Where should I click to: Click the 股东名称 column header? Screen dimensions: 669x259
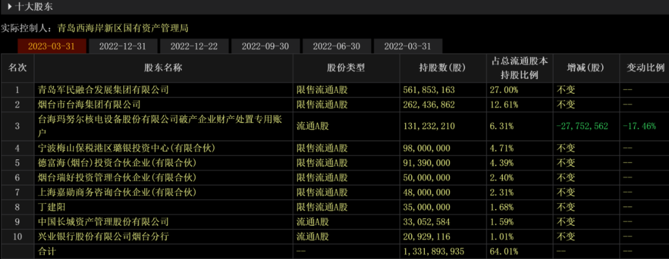(164, 68)
